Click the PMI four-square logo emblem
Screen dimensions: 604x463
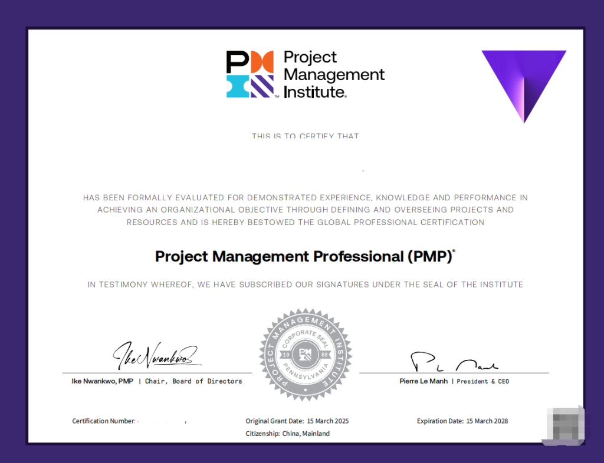[x=250, y=74]
